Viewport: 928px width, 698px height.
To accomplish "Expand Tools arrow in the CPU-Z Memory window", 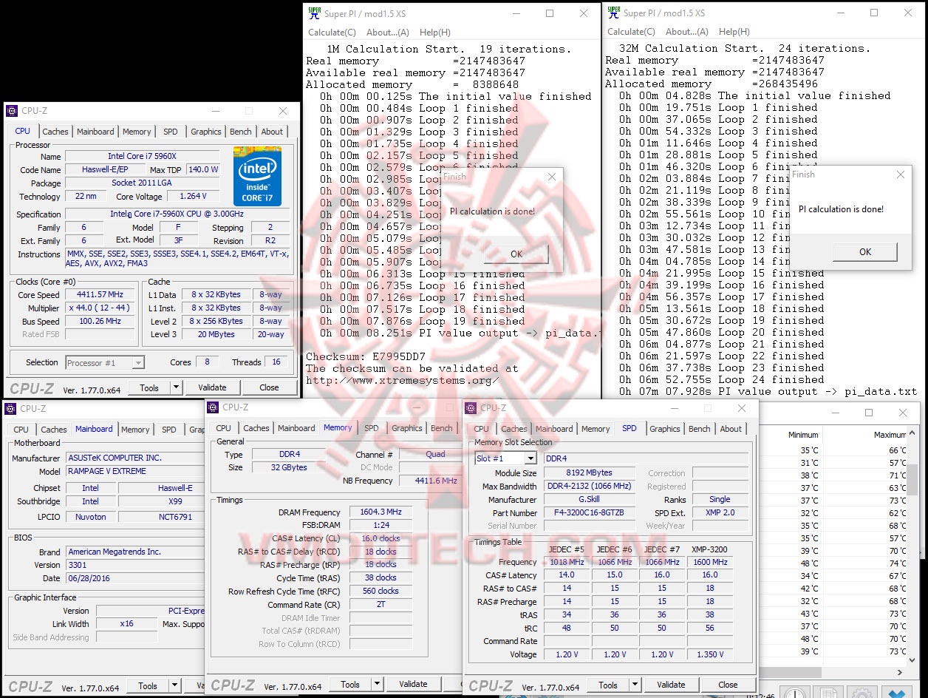I will click(x=378, y=685).
